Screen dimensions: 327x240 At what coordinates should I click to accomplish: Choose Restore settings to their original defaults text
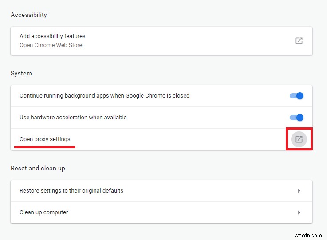tap(71, 191)
